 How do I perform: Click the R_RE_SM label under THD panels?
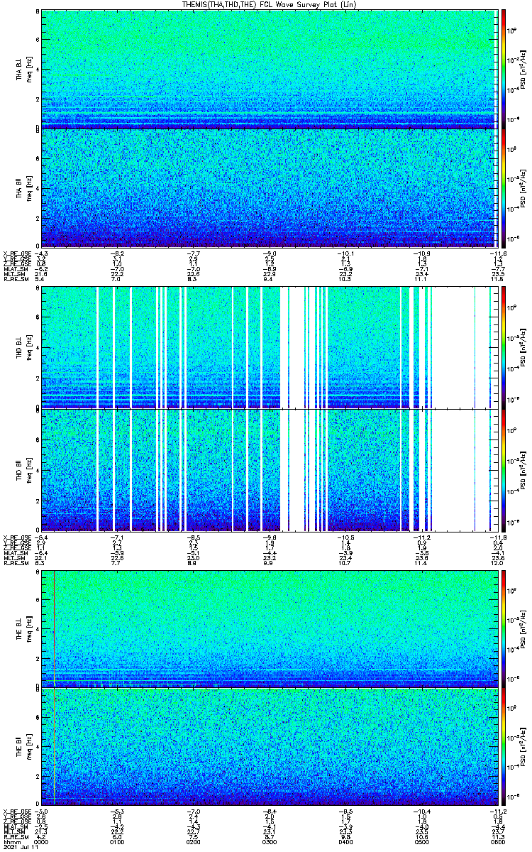click(x=15, y=562)
